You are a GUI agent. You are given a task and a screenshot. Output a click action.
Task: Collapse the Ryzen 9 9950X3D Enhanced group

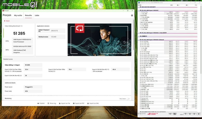tap(139, 40)
